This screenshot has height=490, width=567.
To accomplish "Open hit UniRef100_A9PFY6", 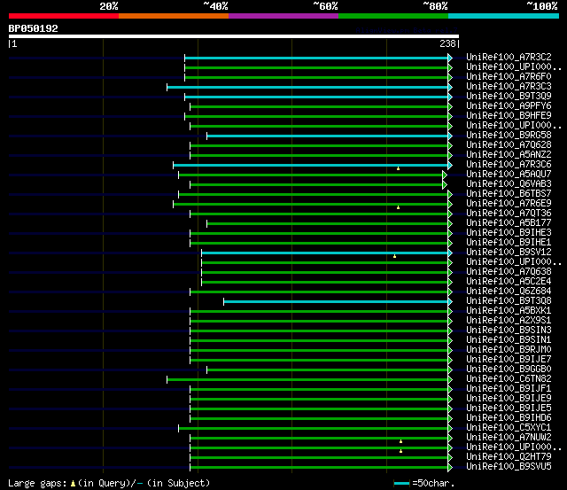I will pyautogui.click(x=509, y=106).
